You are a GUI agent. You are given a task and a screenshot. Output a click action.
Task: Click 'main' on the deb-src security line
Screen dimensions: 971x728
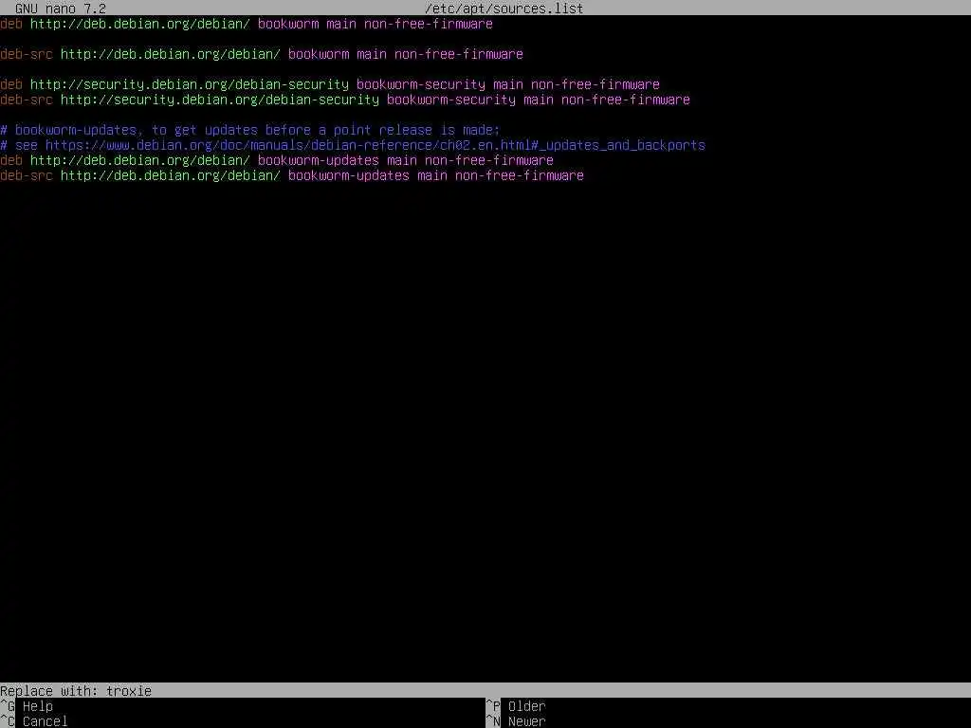539,100
